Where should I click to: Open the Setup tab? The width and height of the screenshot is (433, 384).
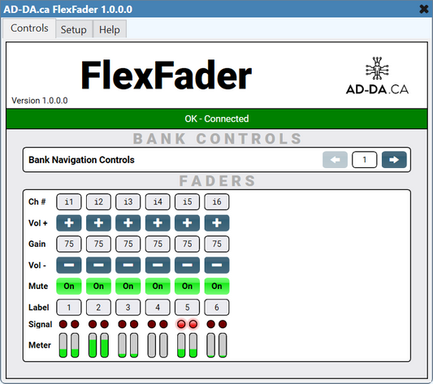click(74, 29)
